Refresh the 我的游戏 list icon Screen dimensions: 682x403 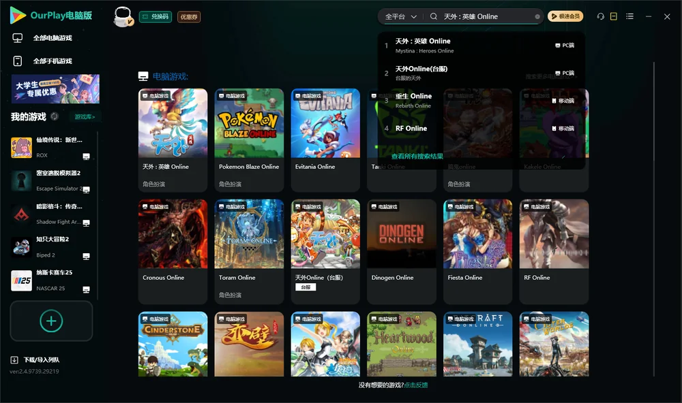(x=55, y=116)
